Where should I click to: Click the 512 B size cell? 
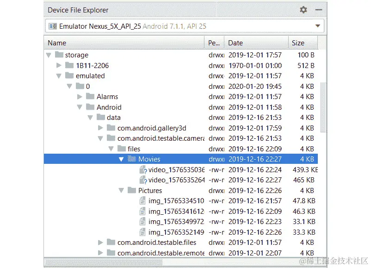pos(306,66)
